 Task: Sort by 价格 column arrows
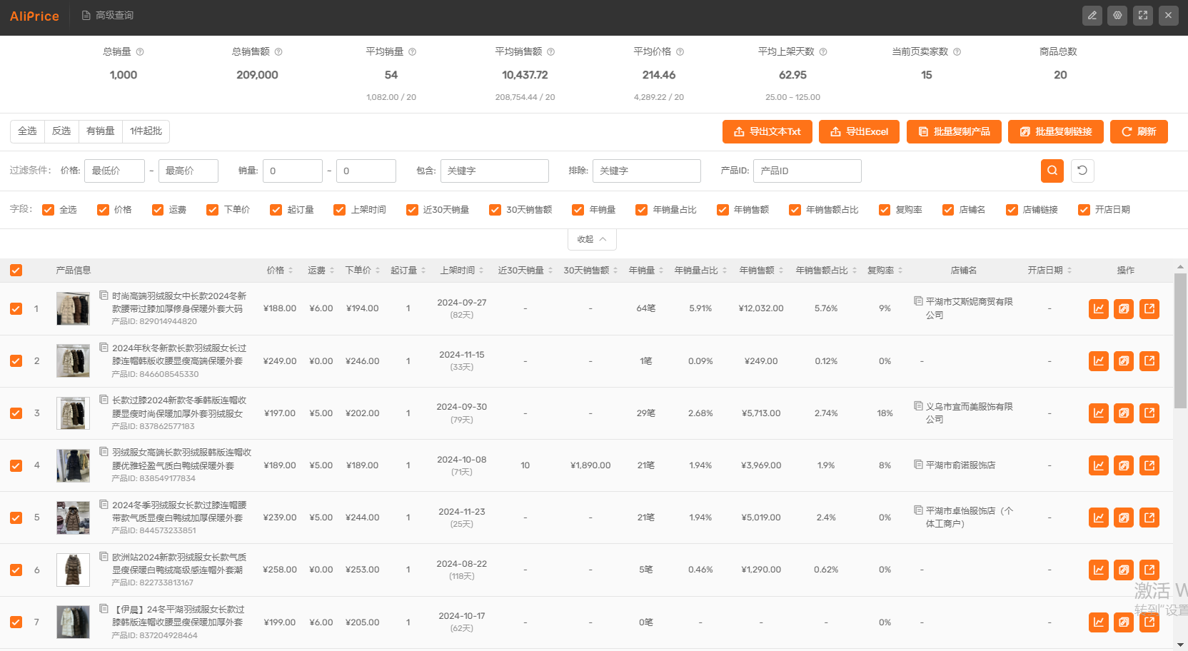(291, 271)
